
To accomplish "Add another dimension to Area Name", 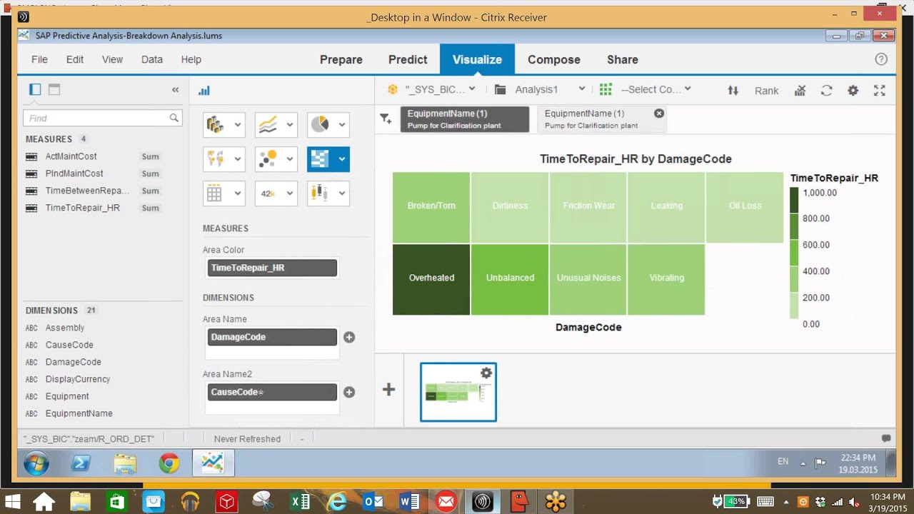I will point(349,337).
